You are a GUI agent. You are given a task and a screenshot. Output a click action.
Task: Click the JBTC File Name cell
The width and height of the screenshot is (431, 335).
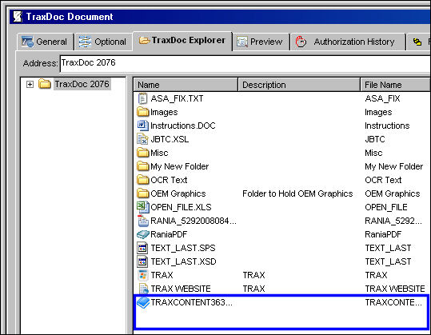[x=375, y=139]
